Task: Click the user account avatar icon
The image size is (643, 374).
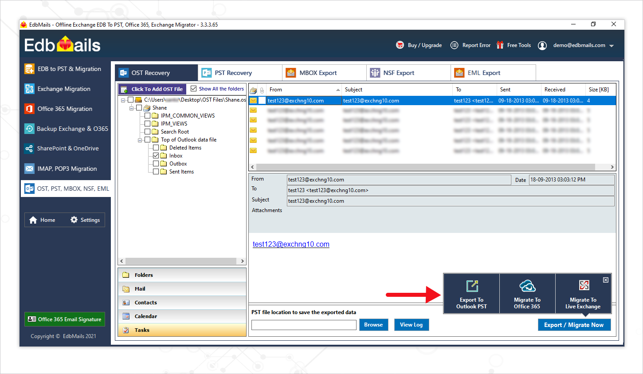Action: 542,45
